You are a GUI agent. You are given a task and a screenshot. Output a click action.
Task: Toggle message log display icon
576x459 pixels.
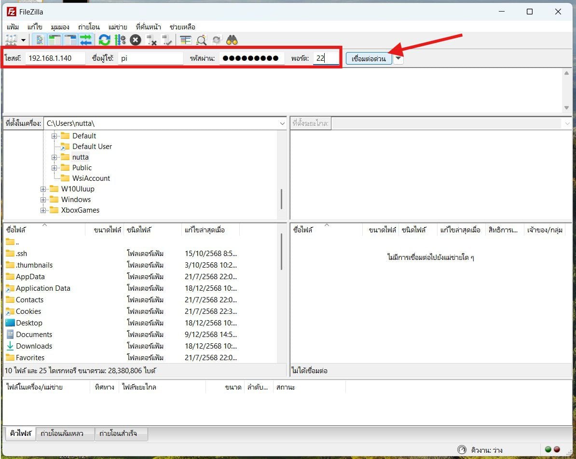point(39,40)
